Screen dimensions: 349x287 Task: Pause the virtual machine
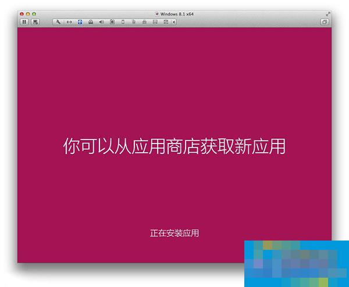24,21
